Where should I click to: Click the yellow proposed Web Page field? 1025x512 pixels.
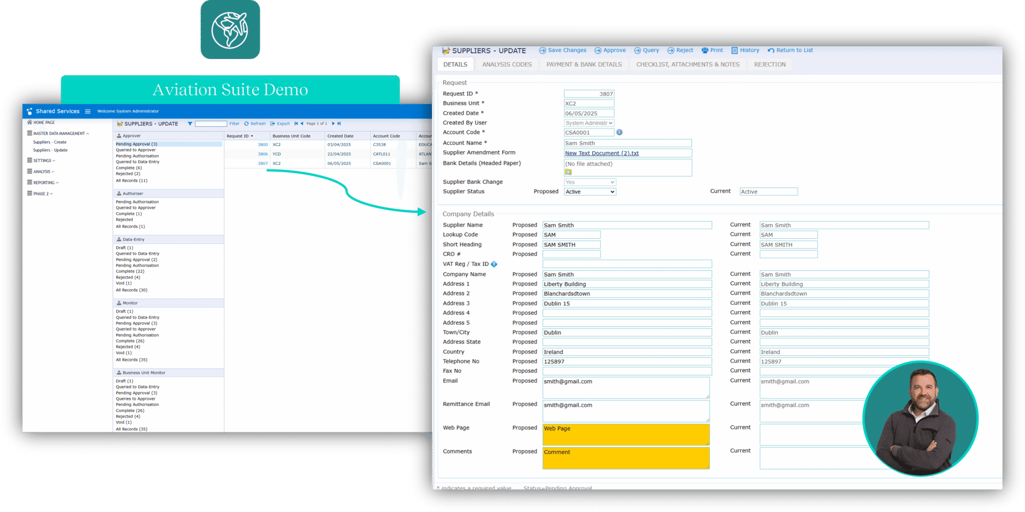(x=626, y=434)
